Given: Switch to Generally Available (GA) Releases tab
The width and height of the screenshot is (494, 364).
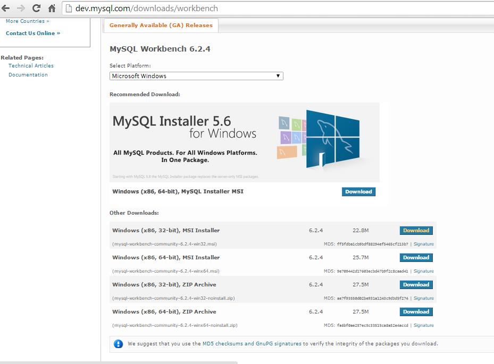Looking at the screenshot, I should [x=161, y=25].
